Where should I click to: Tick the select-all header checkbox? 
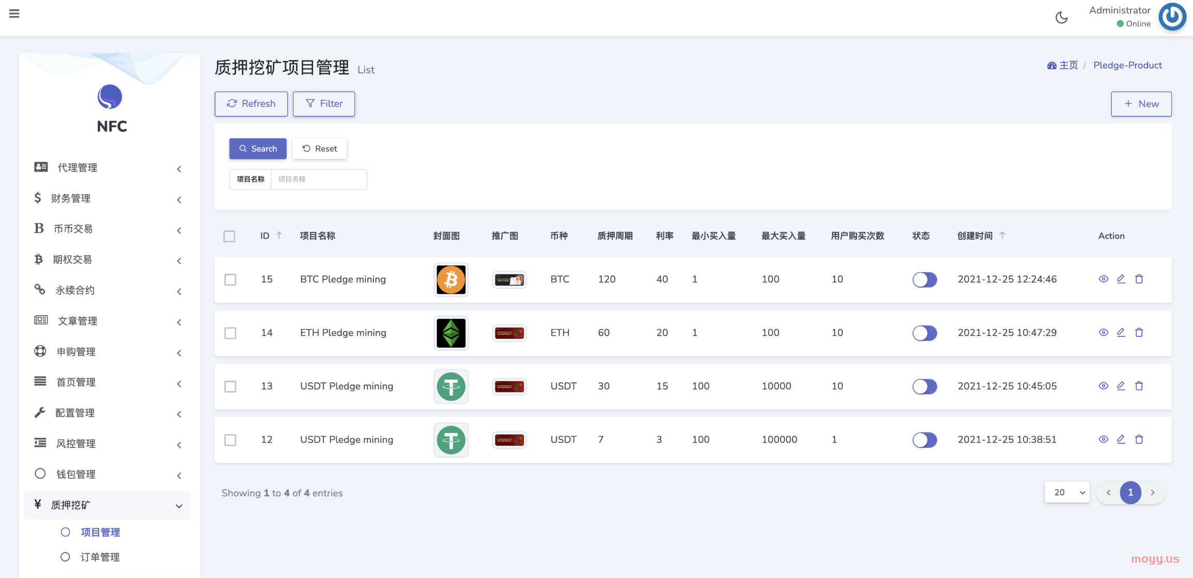point(229,236)
